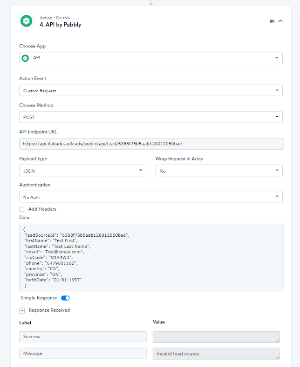Click the "lastName" line in Data
300x367 pixels.
tap(57, 246)
